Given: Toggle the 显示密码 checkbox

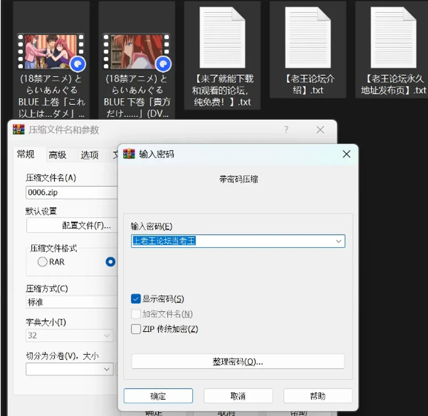Looking at the screenshot, I should click(136, 299).
